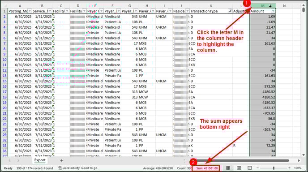Click the Average value in status bar

click(x=158, y=168)
